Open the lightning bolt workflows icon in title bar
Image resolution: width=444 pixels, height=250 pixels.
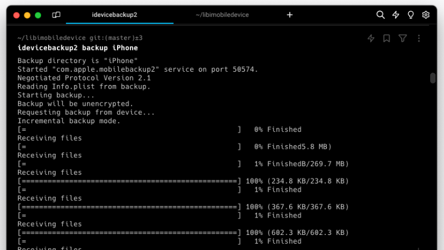pyautogui.click(x=395, y=14)
